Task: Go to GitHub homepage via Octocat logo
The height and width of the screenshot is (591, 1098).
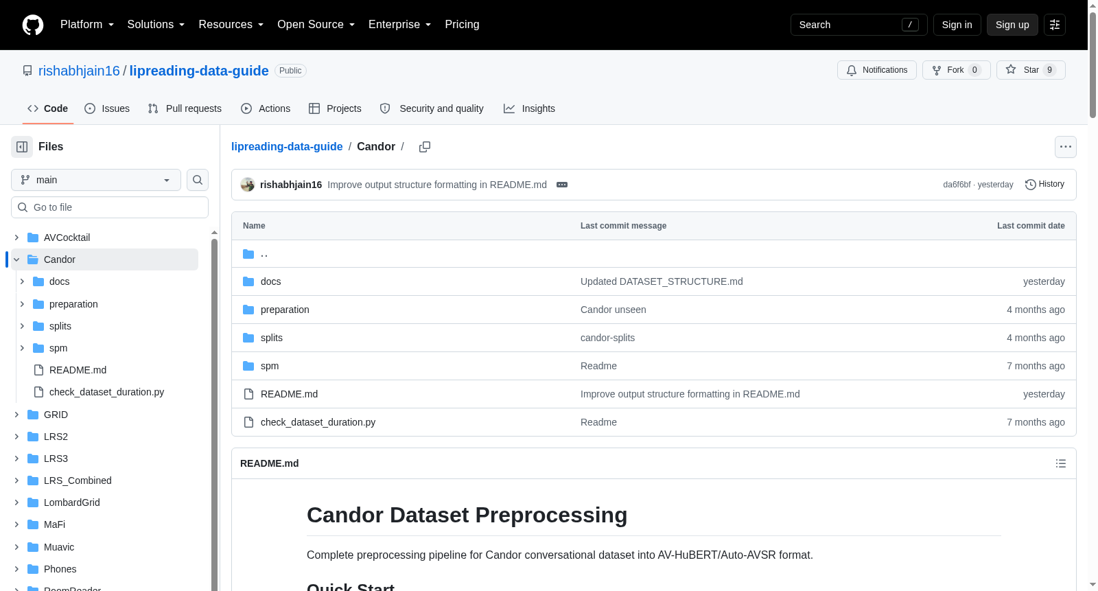Action: click(33, 25)
